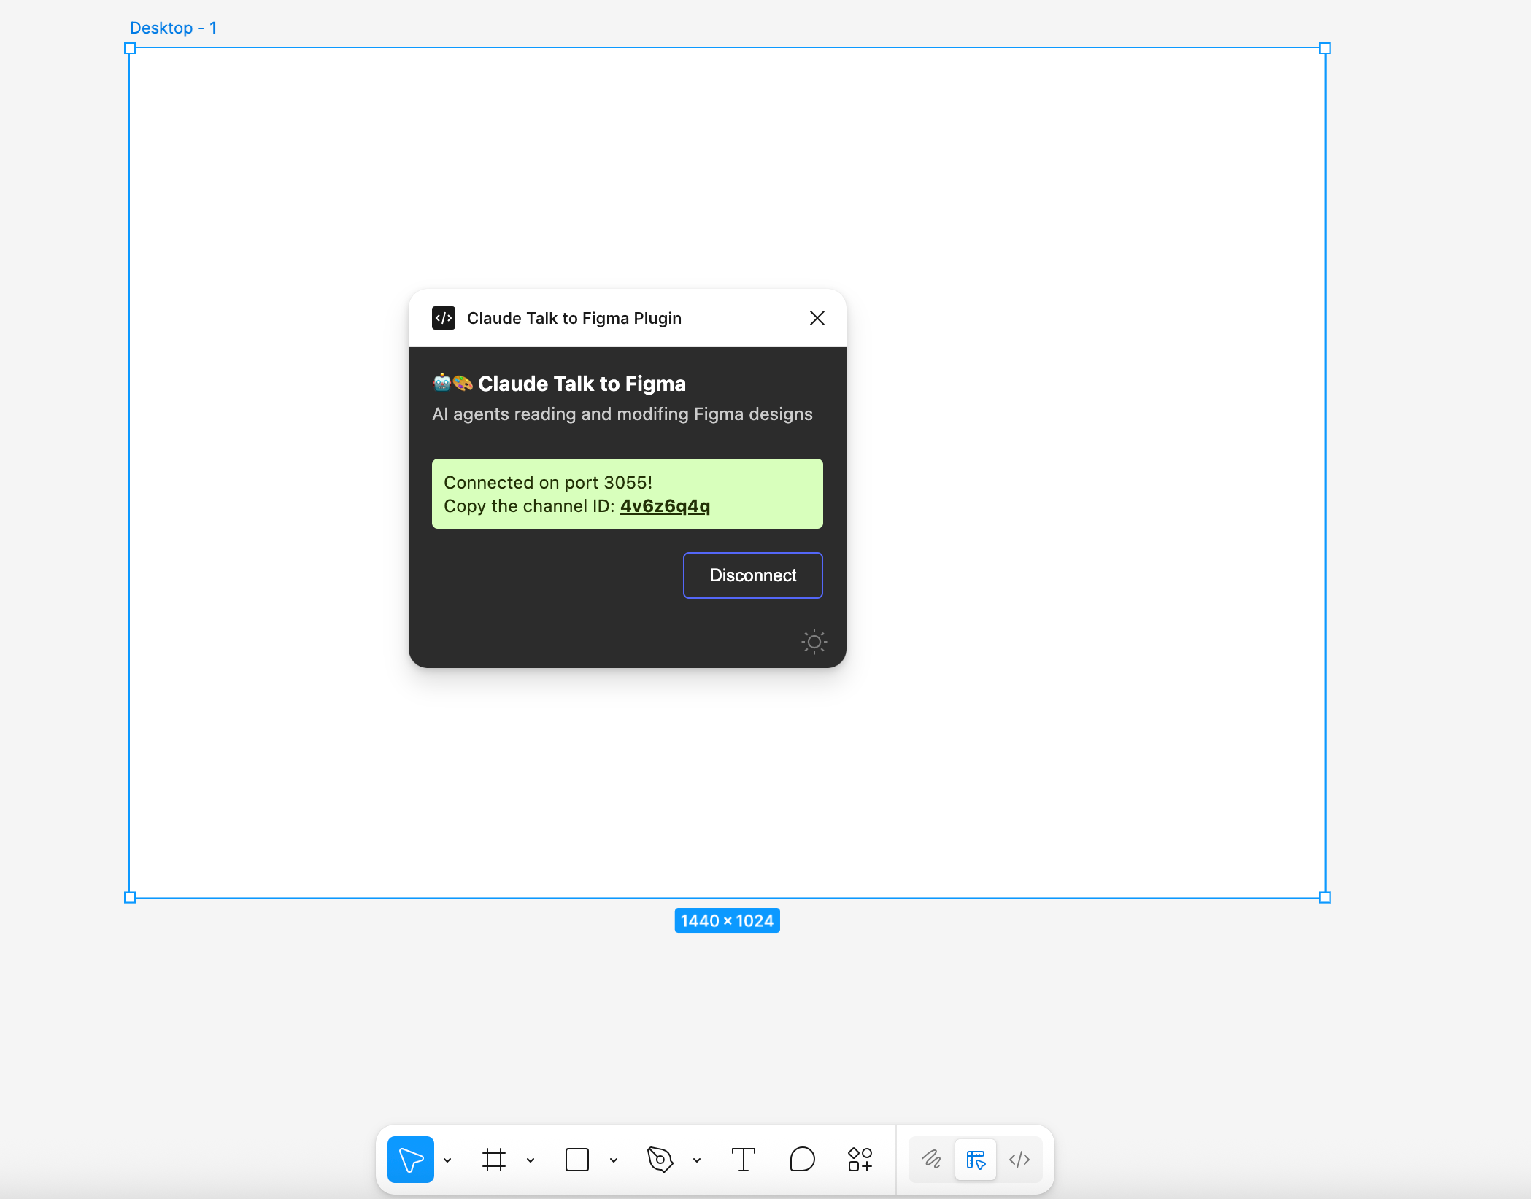Image resolution: width=1531 pixels, height=1199 pixels.
Task: Expand the Pen tool options chevron
Action: point(697,1160)
